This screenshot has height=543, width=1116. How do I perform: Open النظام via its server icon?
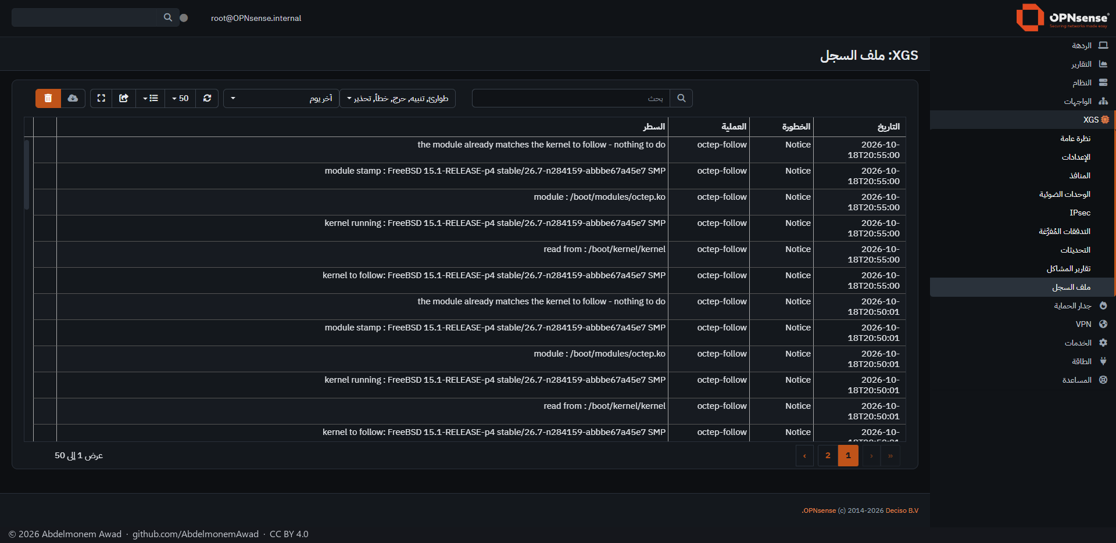(1103, 82)
